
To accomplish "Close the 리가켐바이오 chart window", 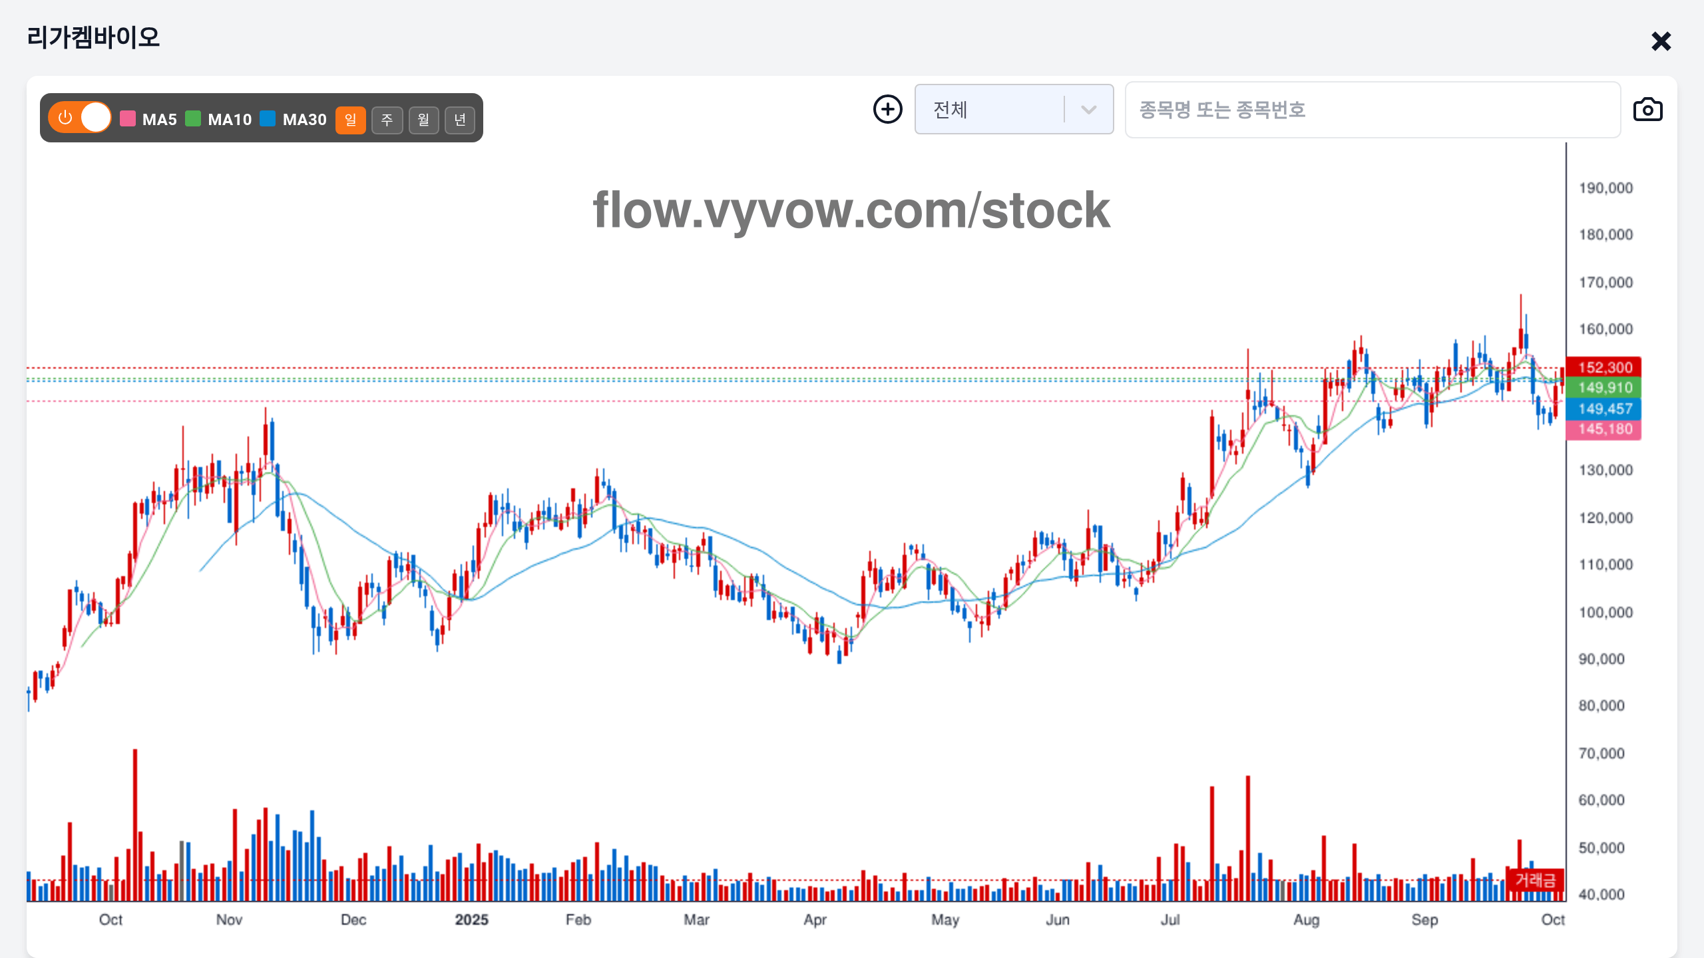I will pyautogui.click(x=1661, y=41).
